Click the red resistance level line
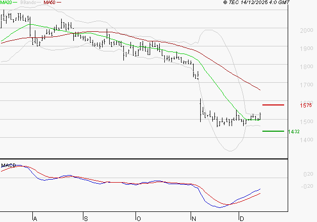Screen dimensions: 317x222 point(273,105)
